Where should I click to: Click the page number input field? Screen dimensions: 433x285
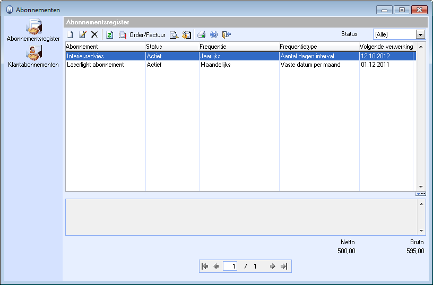tap(230, 266)
